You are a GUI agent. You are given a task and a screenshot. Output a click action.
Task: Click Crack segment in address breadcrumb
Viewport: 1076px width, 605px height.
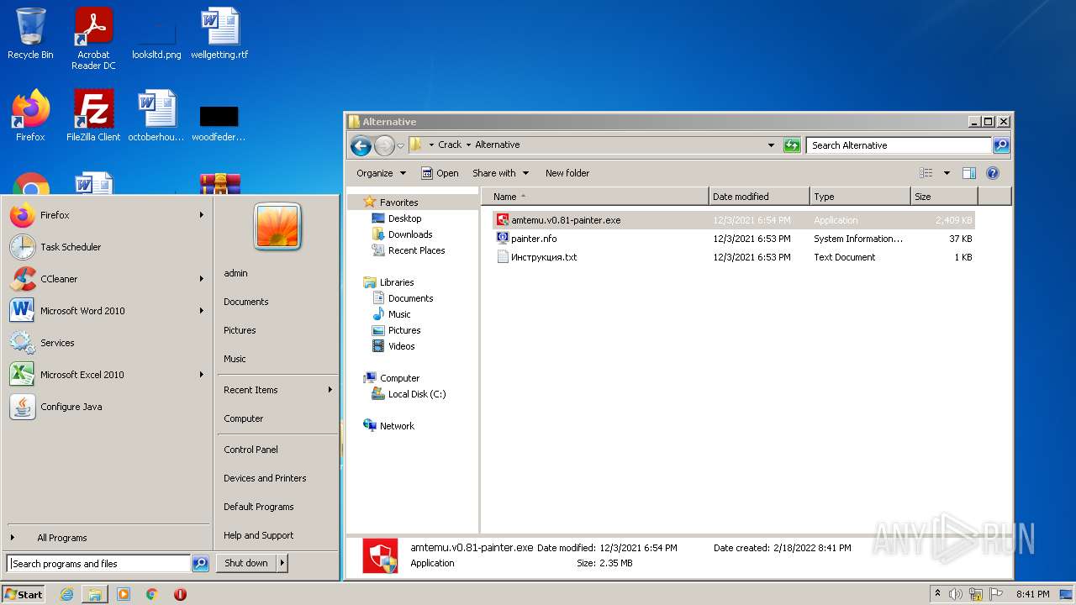tap(450, 145)
